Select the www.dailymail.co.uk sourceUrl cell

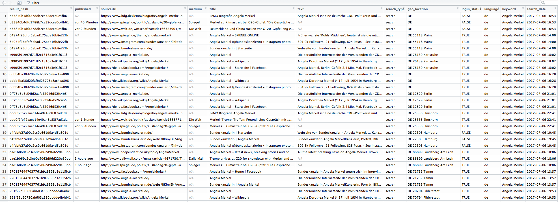(x=143, y=159)
